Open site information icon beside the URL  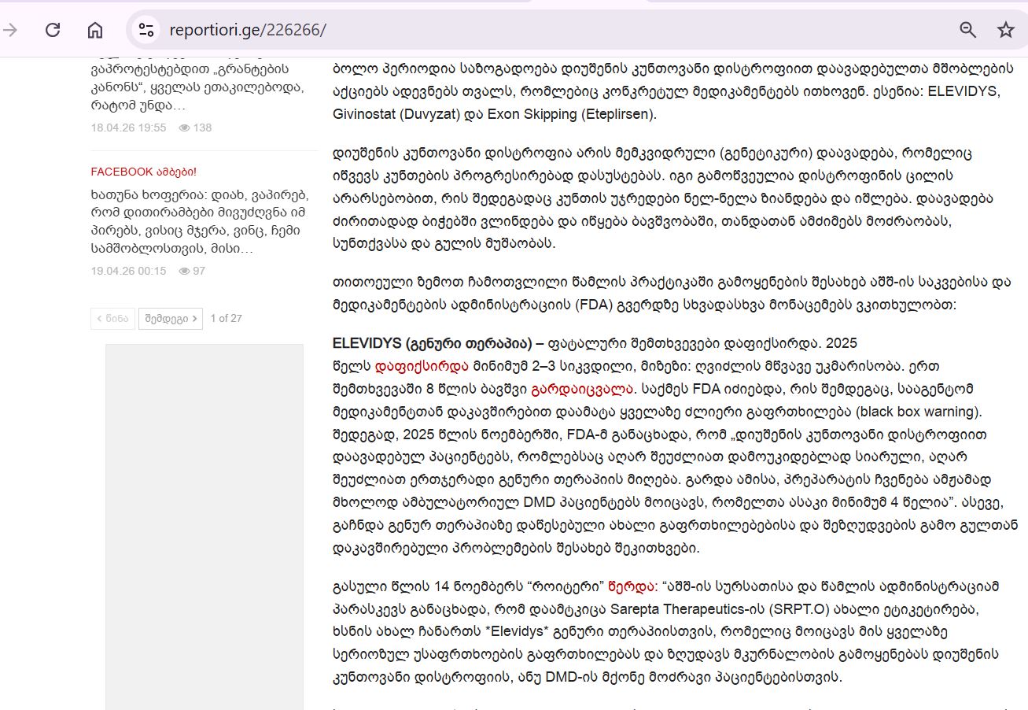pos(146,30)
